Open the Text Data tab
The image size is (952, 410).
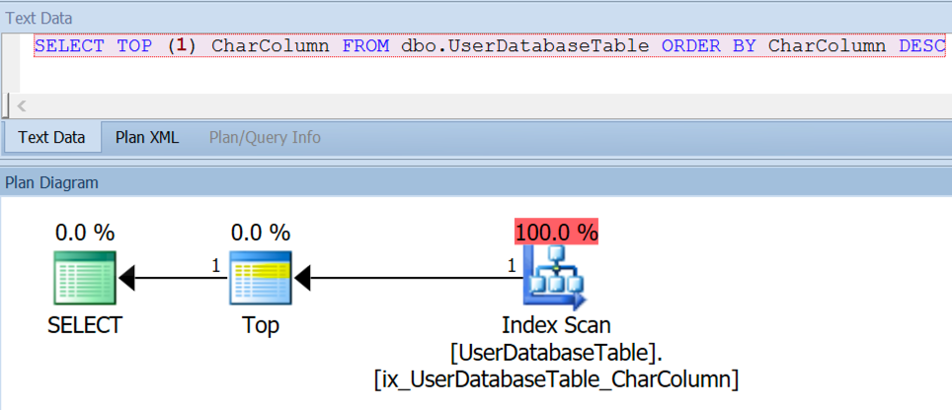click(x=51, y=137)
